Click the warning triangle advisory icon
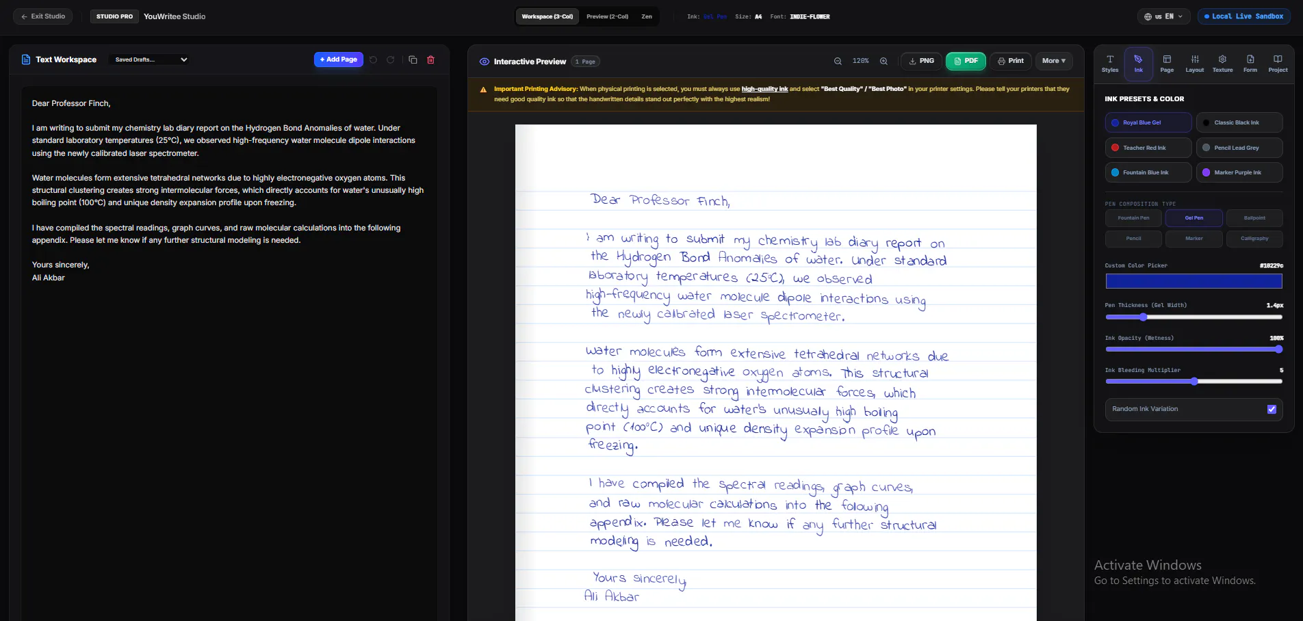 (483, 90)
